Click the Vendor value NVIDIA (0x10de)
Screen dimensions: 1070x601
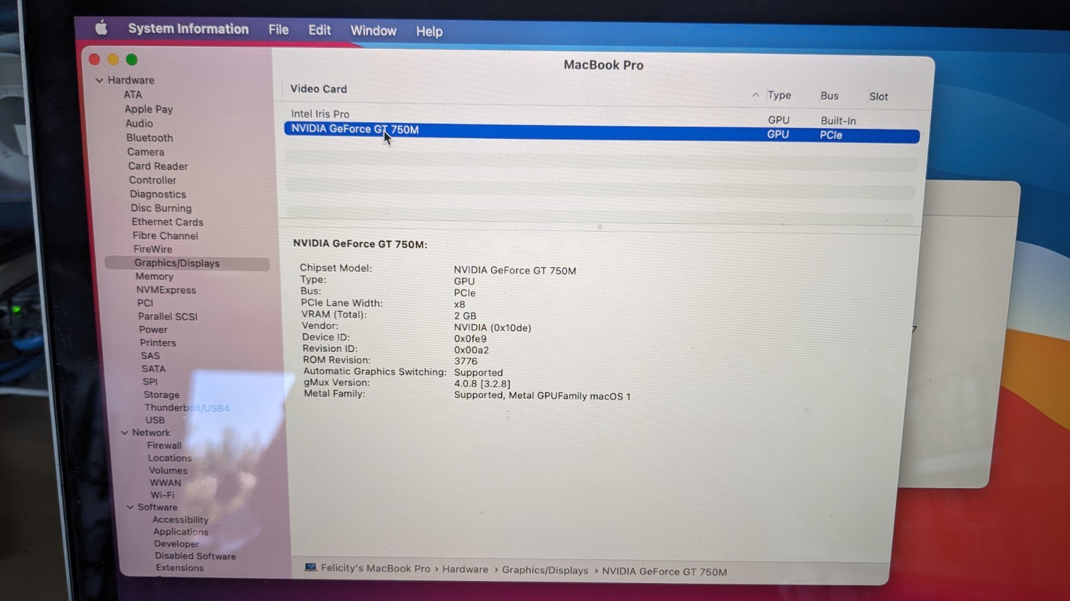[x=492, y=328]
